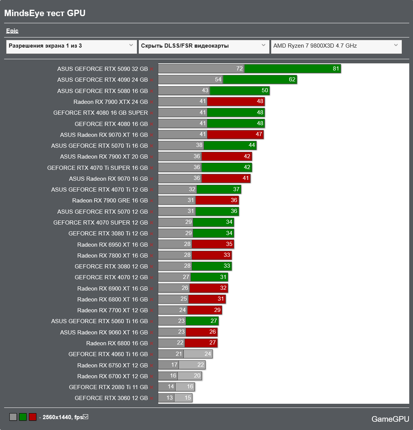Remove GEFORCE RTX 3060 12 GB with X icon
Image resolution: width=413 pixels, height=430 pixels.
(152, 399)
